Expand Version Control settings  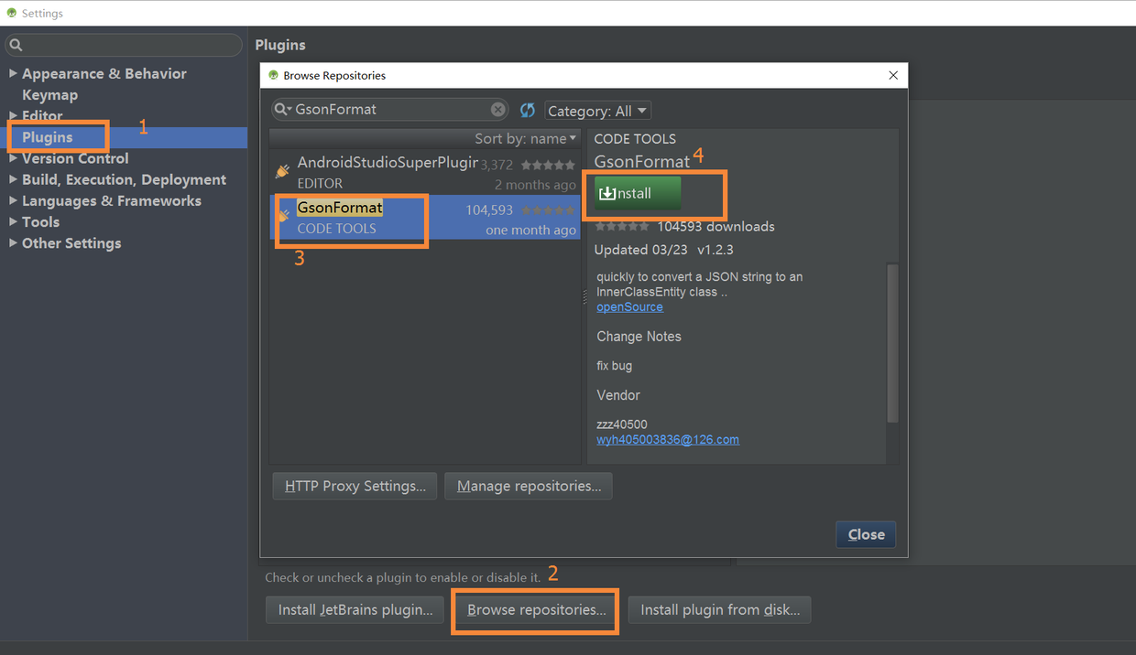coord(13,158)
